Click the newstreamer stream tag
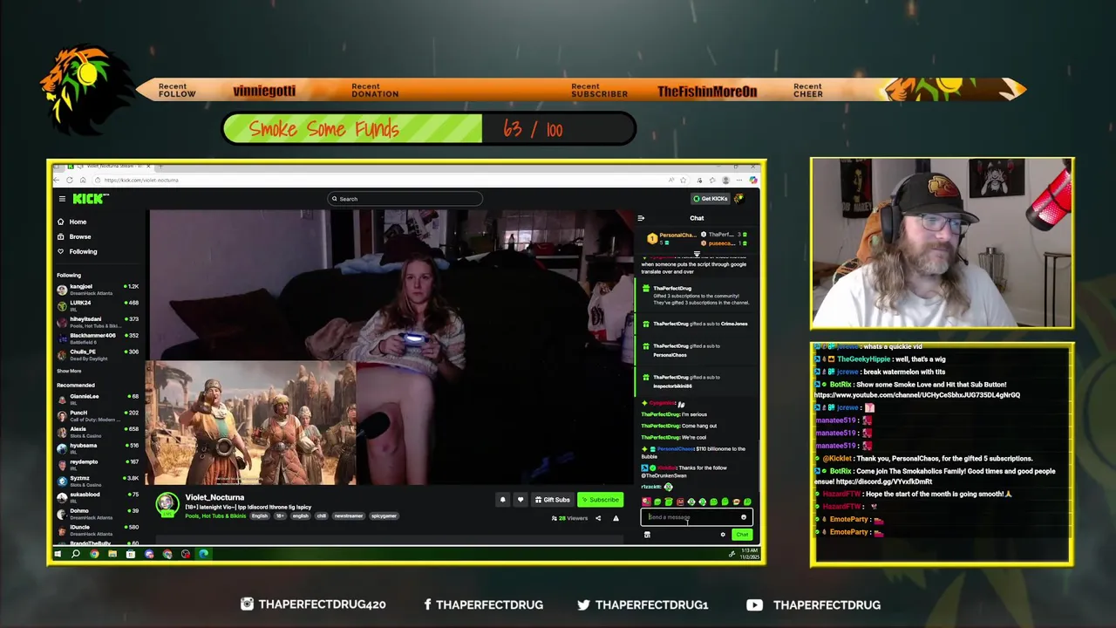 348,515
